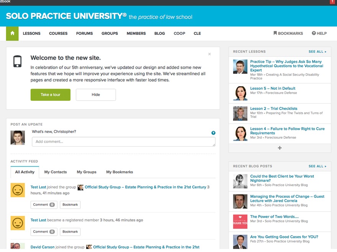Open the CLE menu item

(197, 34)
